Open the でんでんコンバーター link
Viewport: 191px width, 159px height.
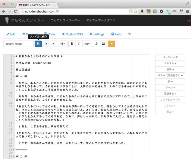pyautogui.click(x=65, y=20)
